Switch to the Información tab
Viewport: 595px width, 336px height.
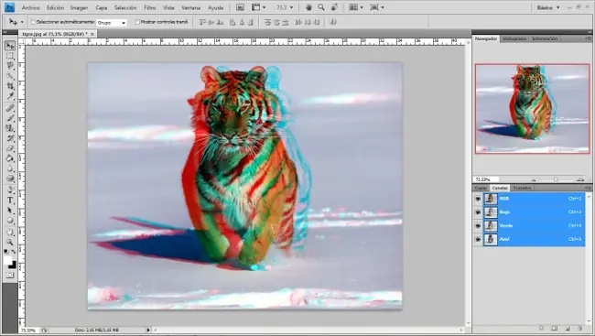point(545,38)
